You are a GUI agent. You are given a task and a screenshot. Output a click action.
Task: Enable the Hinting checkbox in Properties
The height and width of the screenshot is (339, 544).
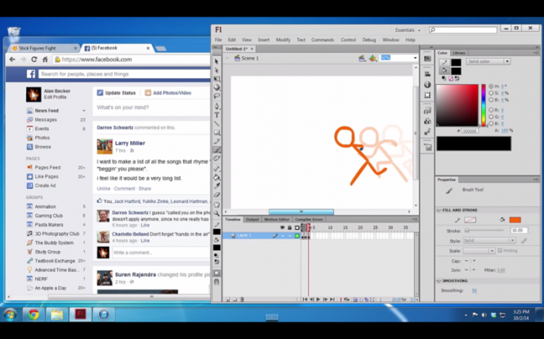(x=501, y=250)
